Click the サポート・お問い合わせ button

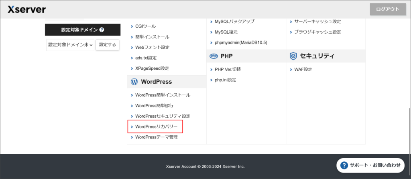pyautogui.click(x=370, y=165)
